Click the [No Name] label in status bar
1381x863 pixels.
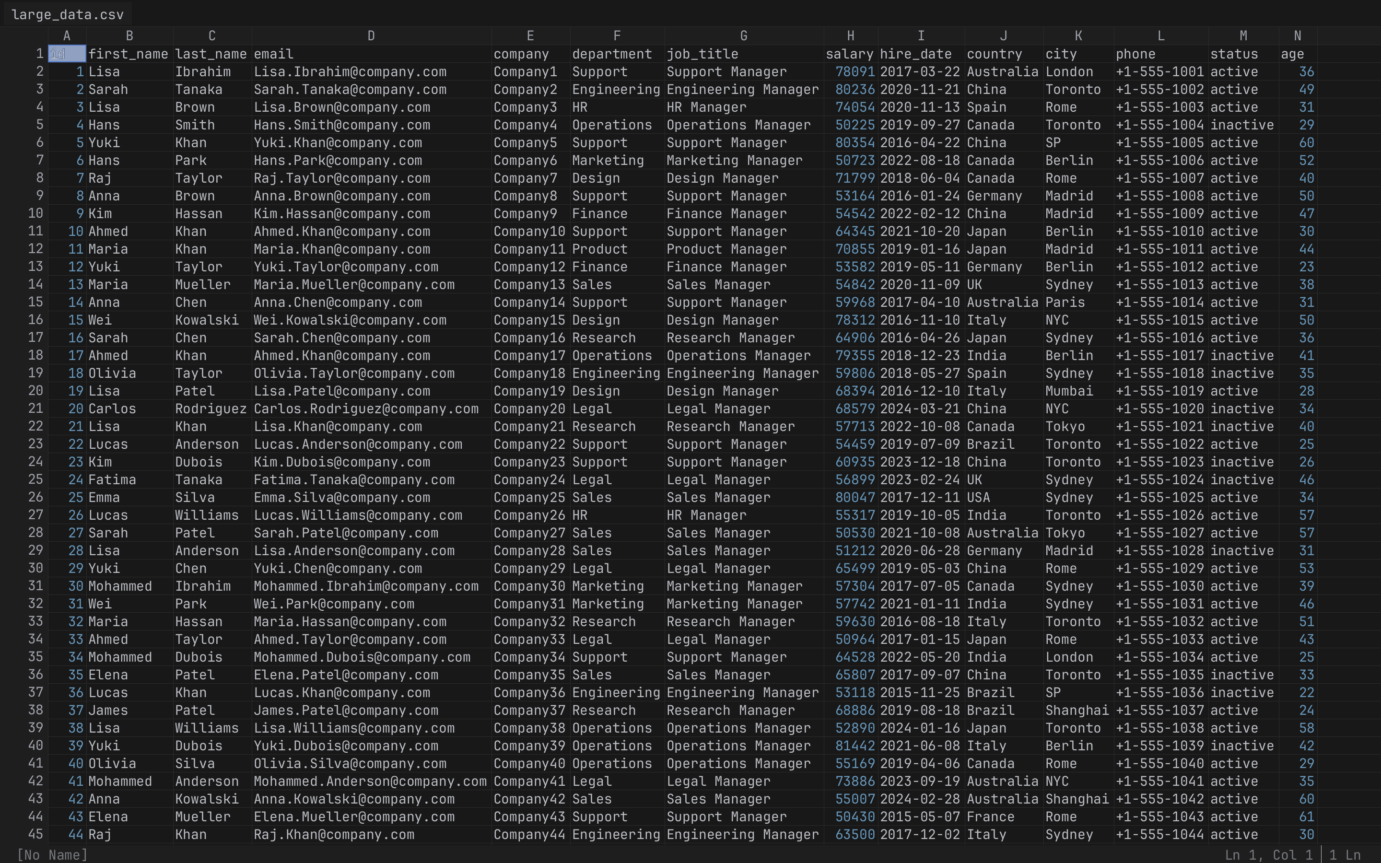click(x=51, y=854)
